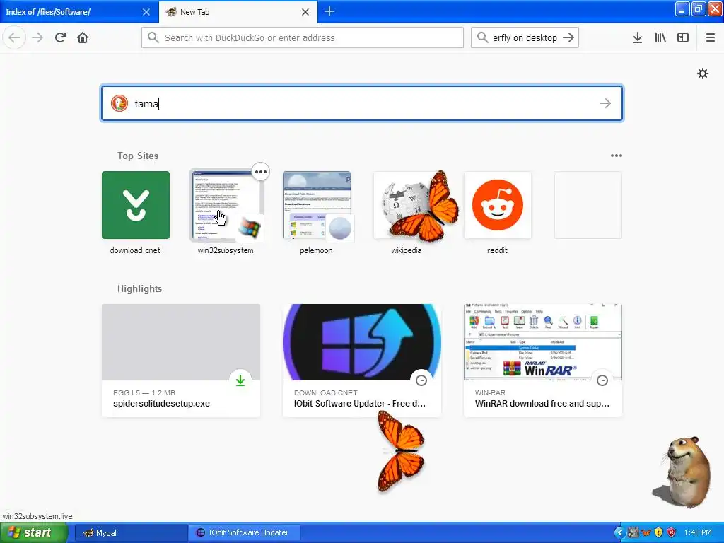Image resolution: width=724 pixels, height=543 pixels.
Task: Click green download arrow on spidersolitude card
Action: tap(240, 380)
